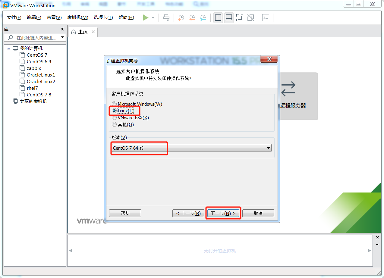Image resolution: width=384 pixels, height=278 pixels.
Task: Click the Unity mode toolbar icon
Action: 250,18
